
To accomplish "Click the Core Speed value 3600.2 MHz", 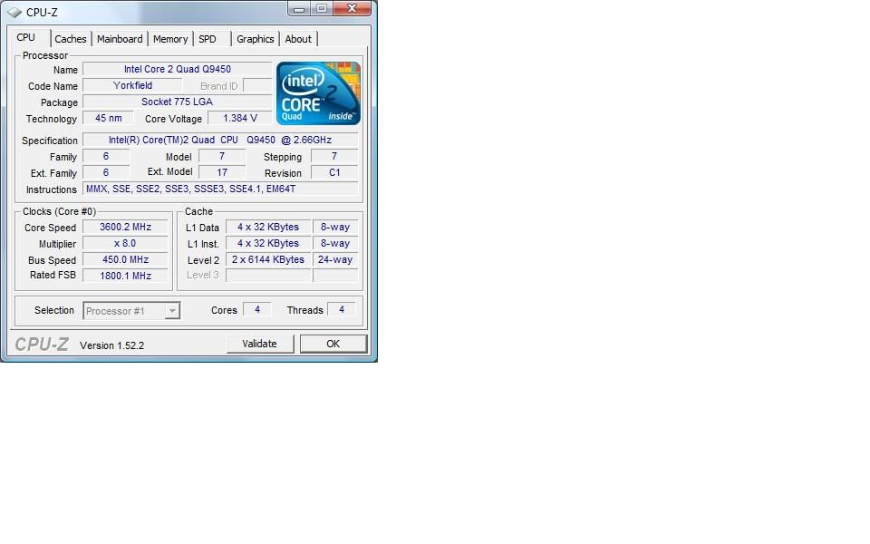I will pyautogui.click(x=125, y=227).
